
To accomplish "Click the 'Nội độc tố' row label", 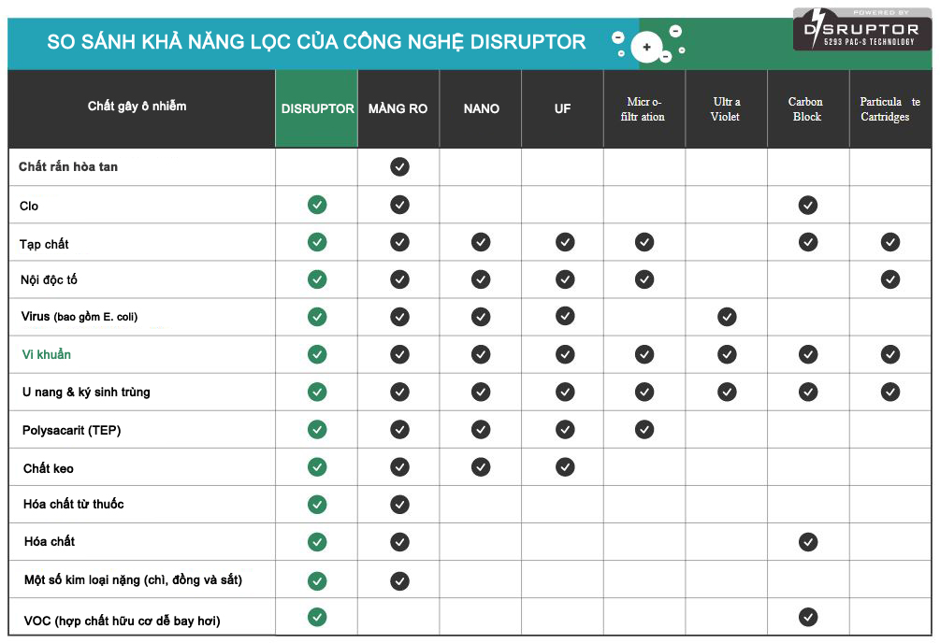I will pyautogui.click(x=49, y=279).
